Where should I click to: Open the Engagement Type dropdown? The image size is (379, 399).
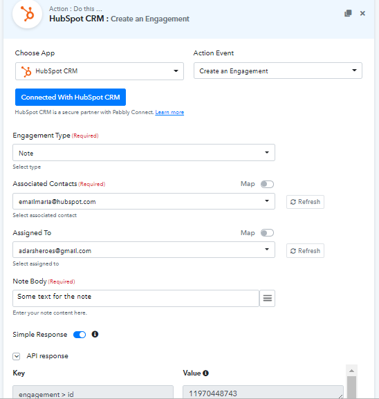point(144,153)
